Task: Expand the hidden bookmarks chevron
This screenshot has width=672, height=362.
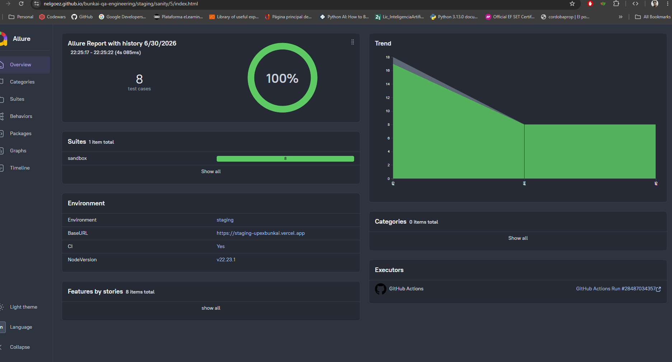Action: [x=621, y=17]
